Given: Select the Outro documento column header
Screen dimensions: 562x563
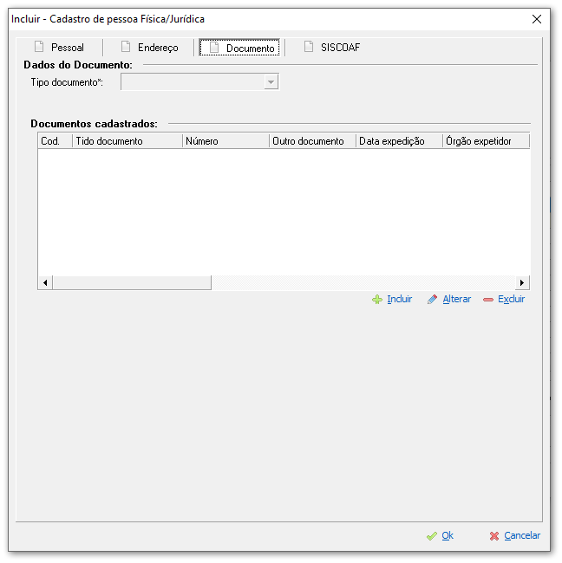Looking at the screenshot, I should [x=312, y=141].
